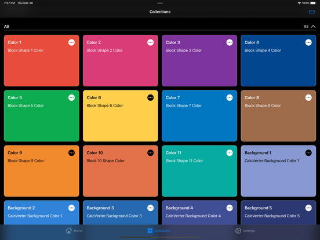Open the Background 3 swatch
Viewport: 320px width, 240px height.
[x=121, y=212]
